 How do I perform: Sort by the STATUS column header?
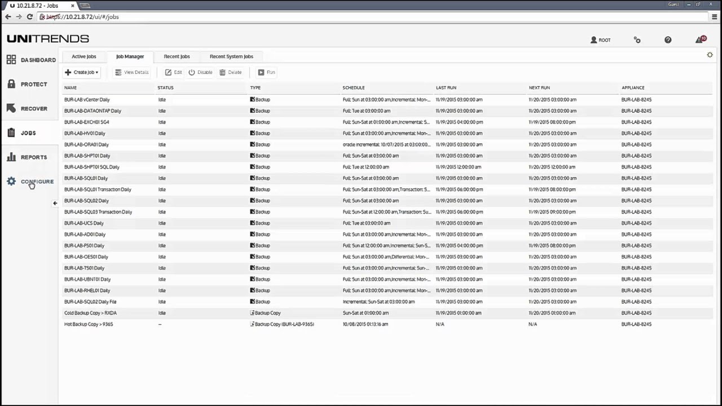(165, 87)
